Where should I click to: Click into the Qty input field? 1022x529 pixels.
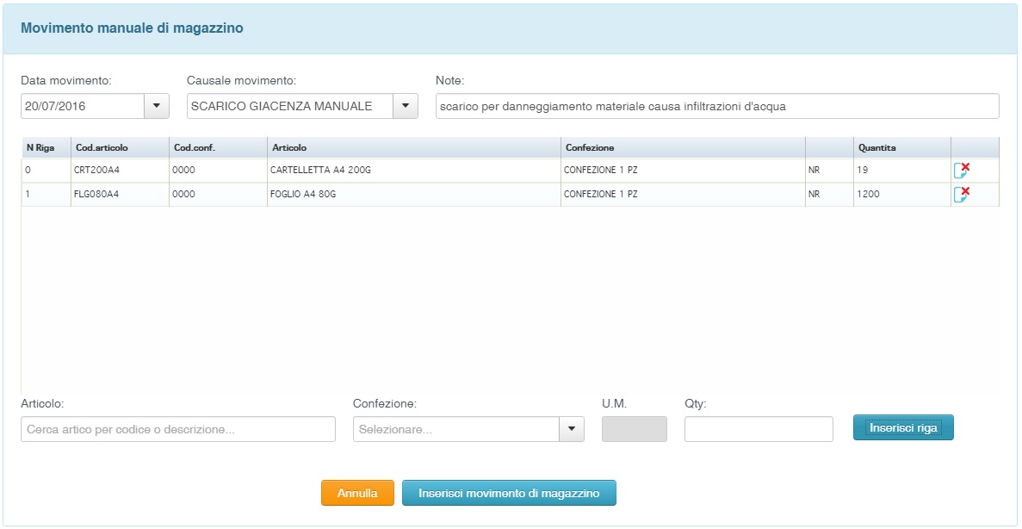[758, 429]
